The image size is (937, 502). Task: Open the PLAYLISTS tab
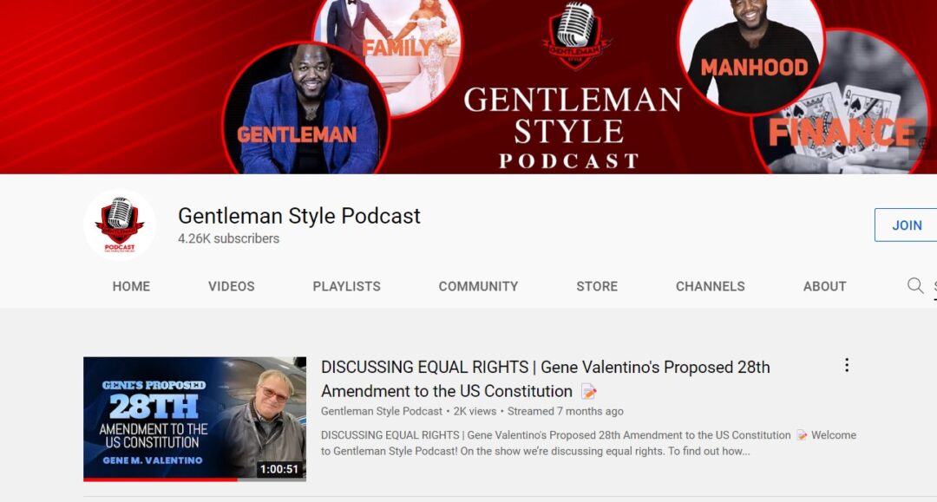[x=346, y=286]
